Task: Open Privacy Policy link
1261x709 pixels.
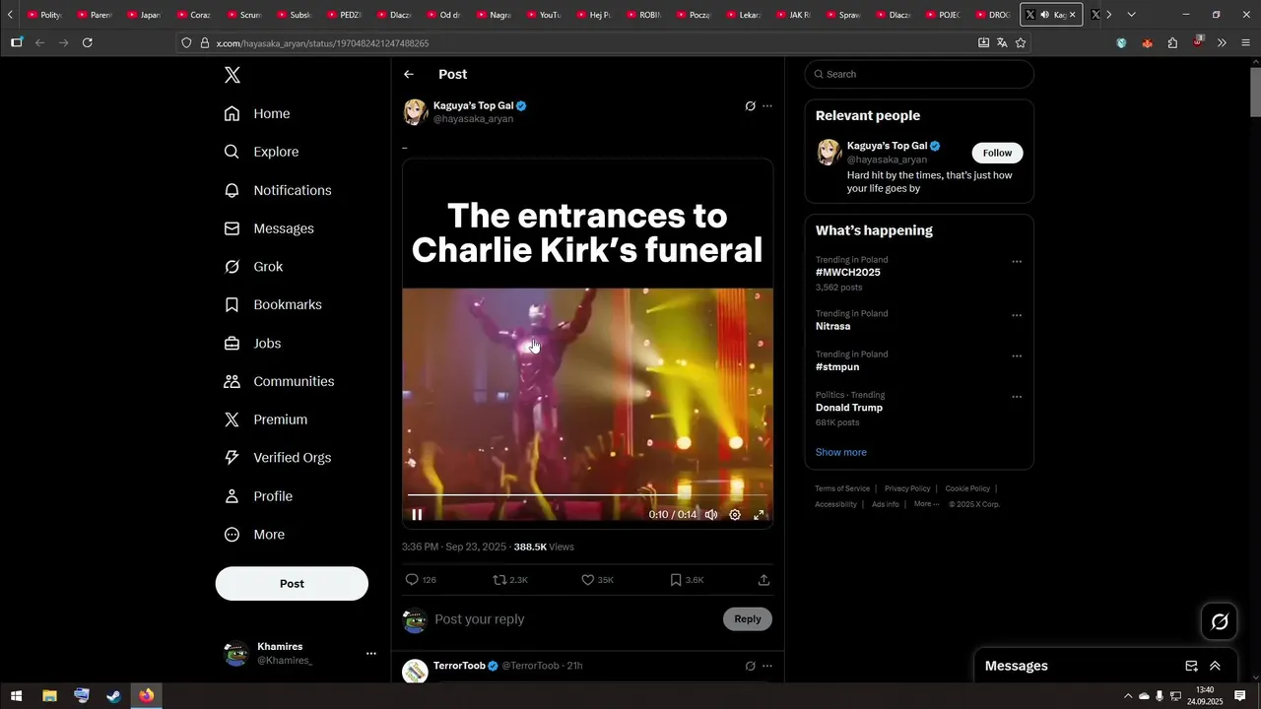Action: pyautogui.click(x=907, y=488)
